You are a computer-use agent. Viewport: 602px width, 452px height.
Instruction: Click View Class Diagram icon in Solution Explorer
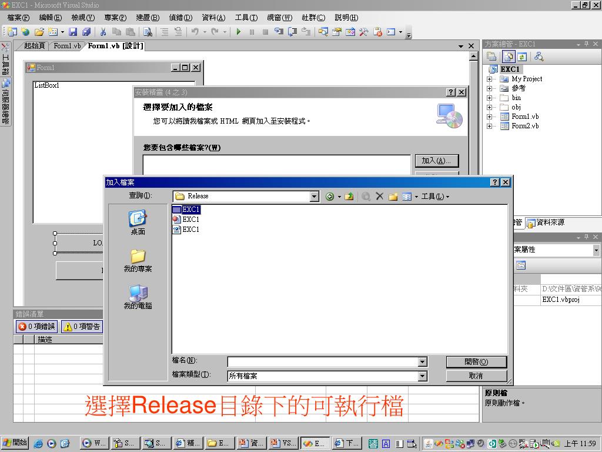click(x=539, y=57)
